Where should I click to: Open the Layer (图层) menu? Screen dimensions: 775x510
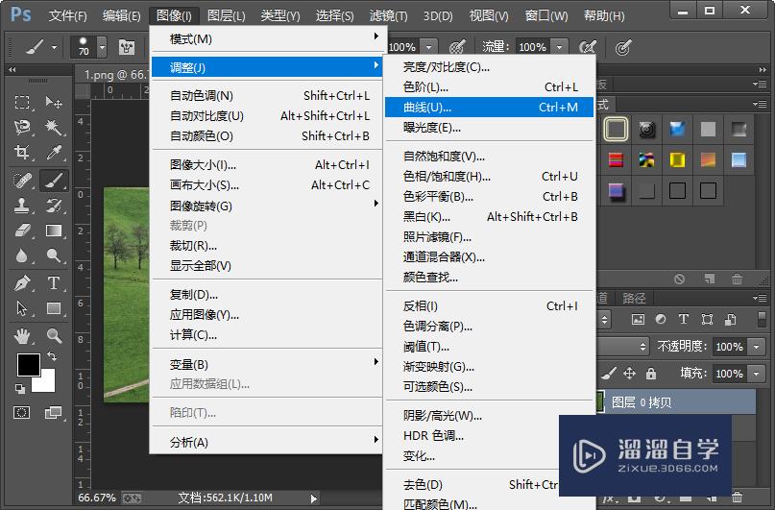[227, 15]
